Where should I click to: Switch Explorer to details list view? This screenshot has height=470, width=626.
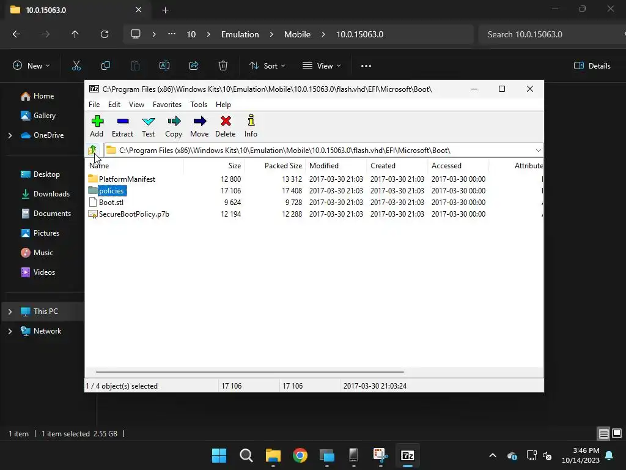[603, 433]
